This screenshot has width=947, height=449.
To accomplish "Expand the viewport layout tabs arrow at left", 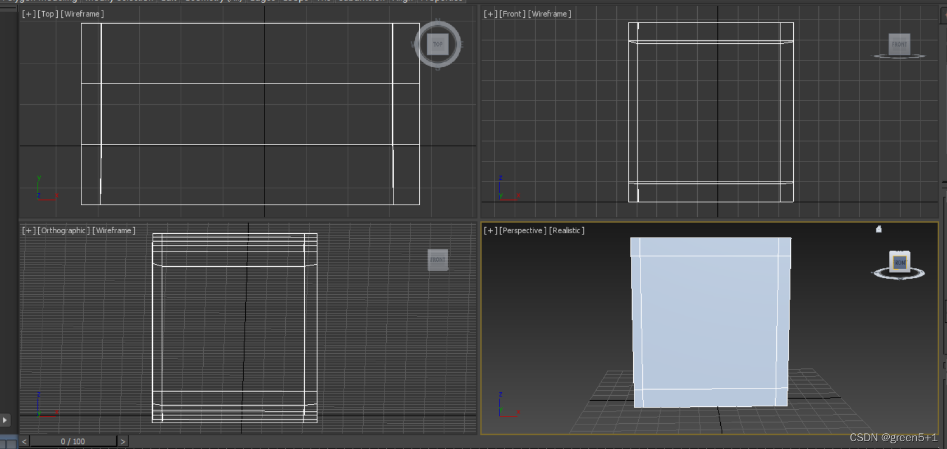I will click(5, 420).
